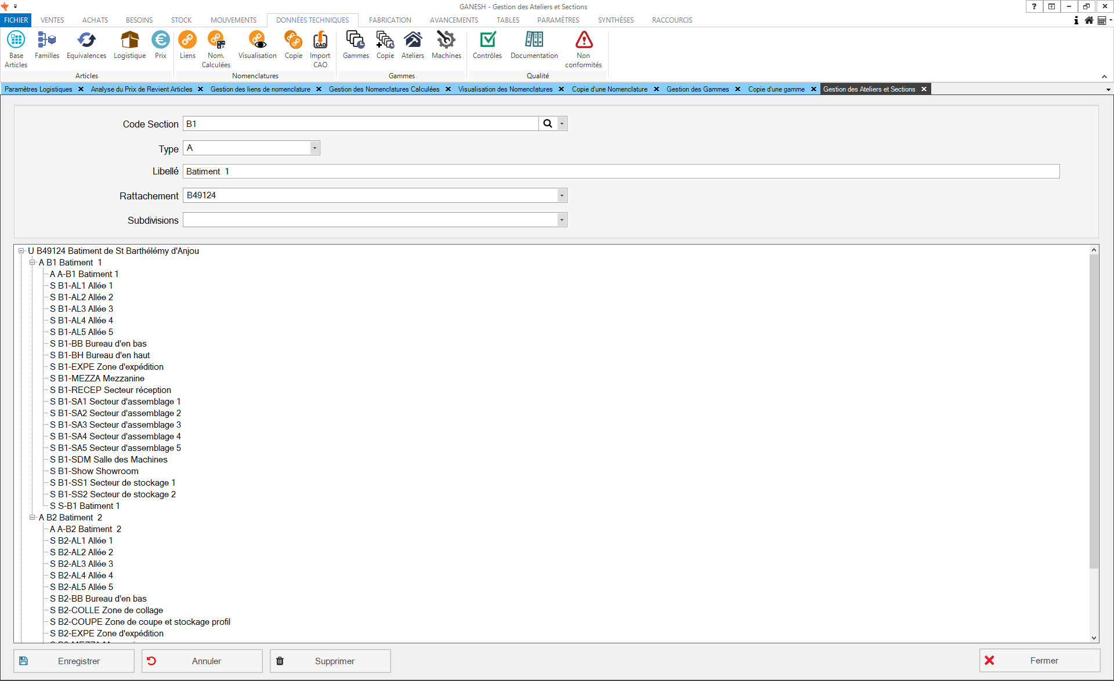Click the tree vertical scrollbar

[1094, 411]
